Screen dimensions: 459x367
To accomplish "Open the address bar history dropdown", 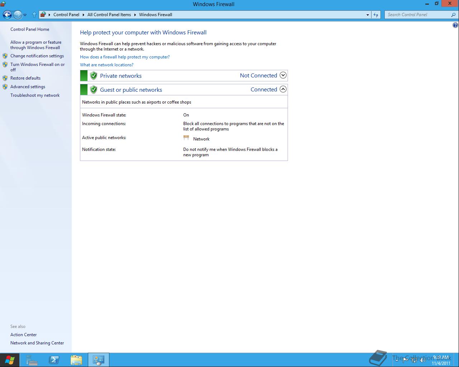I will coord(368,15).
